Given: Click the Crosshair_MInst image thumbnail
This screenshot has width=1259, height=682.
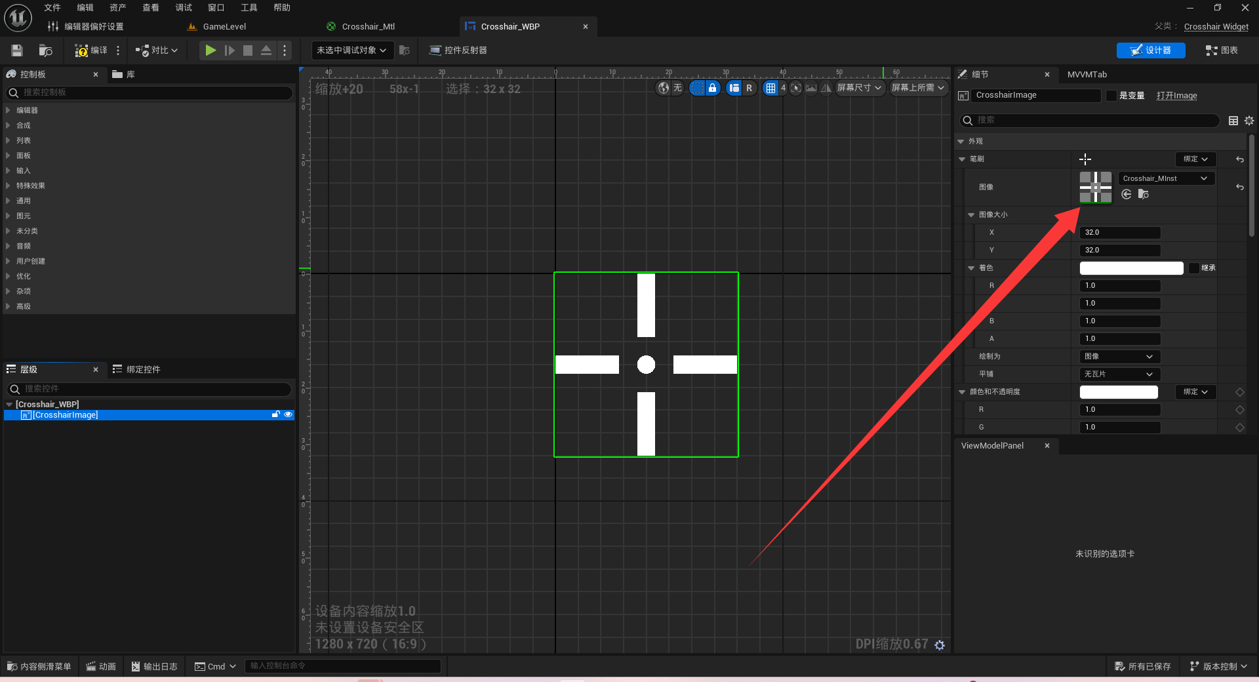Looking at the screenshot, I should pos(1096,188).
